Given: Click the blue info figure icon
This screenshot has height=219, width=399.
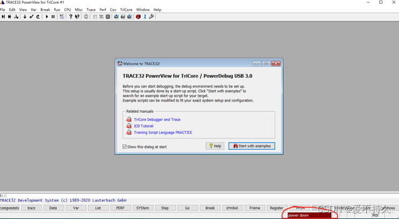Looking at the screenshot, I should tap(145, 17).
